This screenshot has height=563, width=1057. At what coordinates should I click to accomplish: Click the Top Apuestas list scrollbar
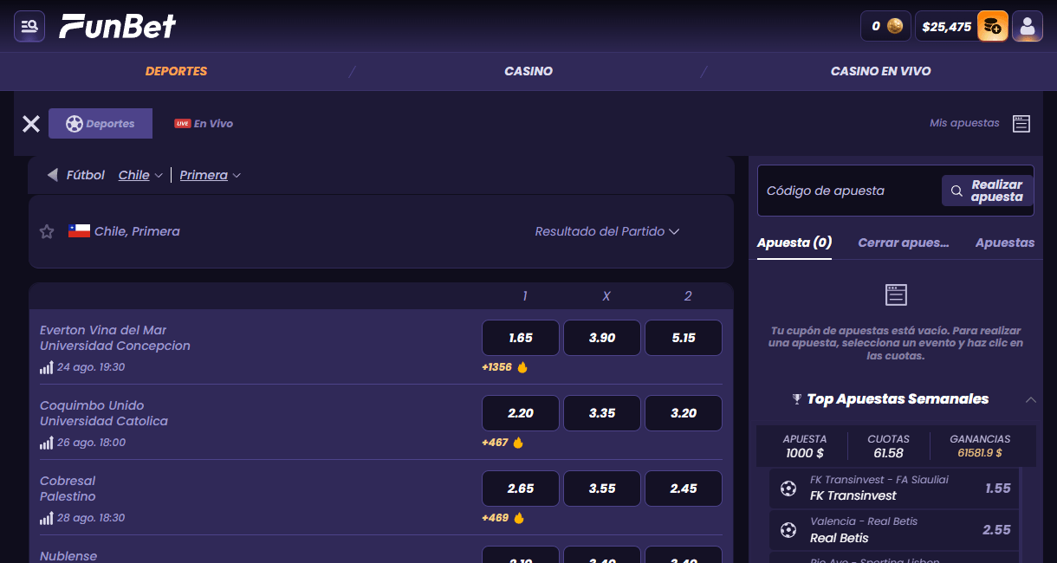[1021, 516]
